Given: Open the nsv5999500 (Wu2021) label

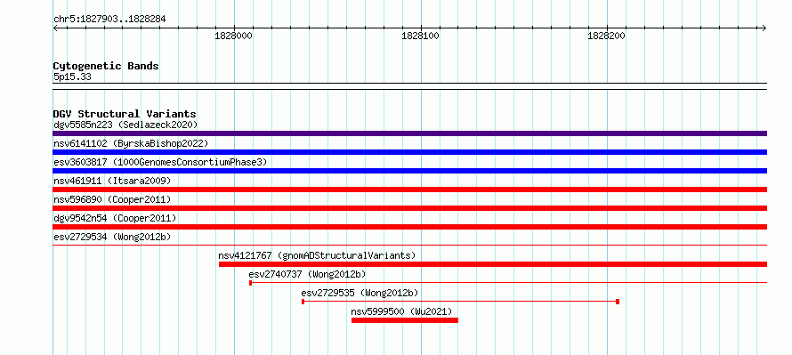Looking at the screenshot, I should tap(401, 311).
